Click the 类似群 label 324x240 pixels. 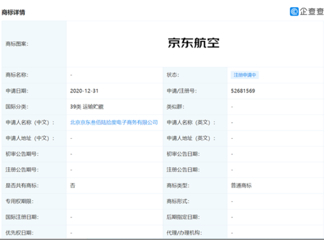pyautogui.click(x=176, y=107)
